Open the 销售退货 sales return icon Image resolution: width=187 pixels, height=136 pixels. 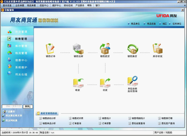point(105,49)
